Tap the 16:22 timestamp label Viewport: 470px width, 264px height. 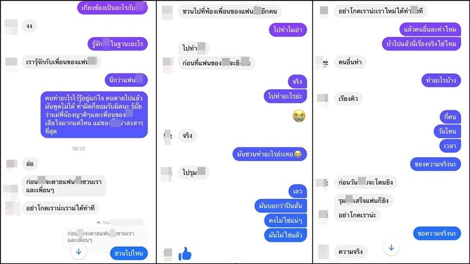[x=79, y=148]
